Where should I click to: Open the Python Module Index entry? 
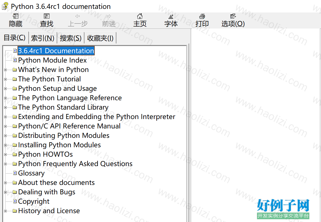point(52,60)
